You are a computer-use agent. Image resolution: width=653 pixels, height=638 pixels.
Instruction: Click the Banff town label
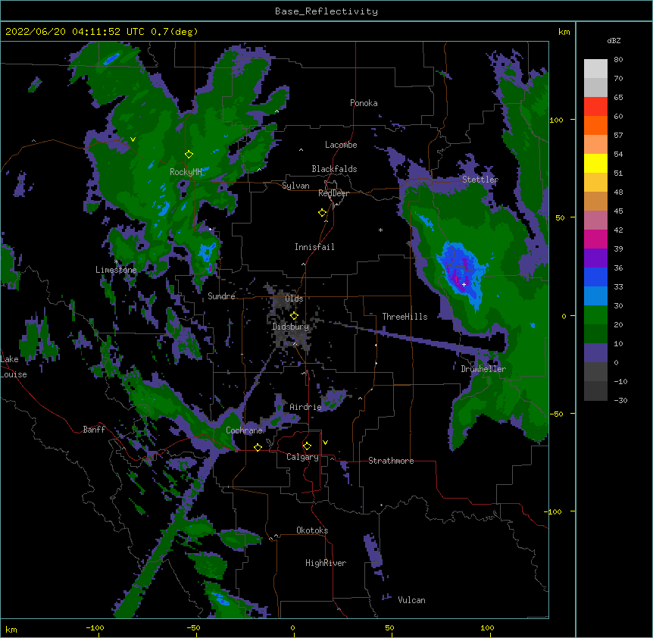coord(94,430)
